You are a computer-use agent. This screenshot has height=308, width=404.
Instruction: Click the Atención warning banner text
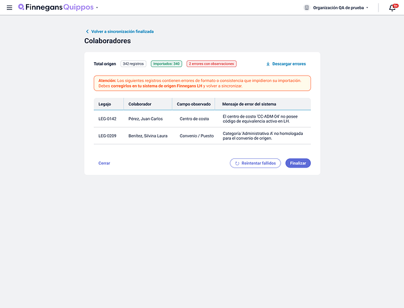pos(200,83)
